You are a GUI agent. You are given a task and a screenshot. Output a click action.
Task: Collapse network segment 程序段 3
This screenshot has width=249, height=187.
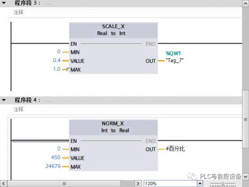click(x=4, y=3)
